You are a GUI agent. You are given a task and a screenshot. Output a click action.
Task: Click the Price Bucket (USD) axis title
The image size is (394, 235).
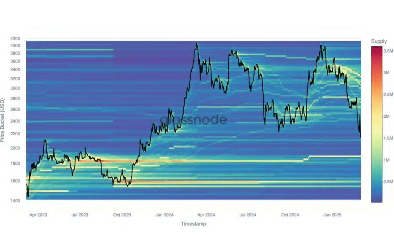coord(2,120)
